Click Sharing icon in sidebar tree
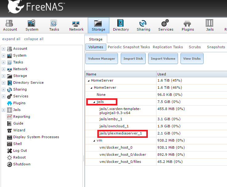 pyautogui.click(x=10, y=90)
